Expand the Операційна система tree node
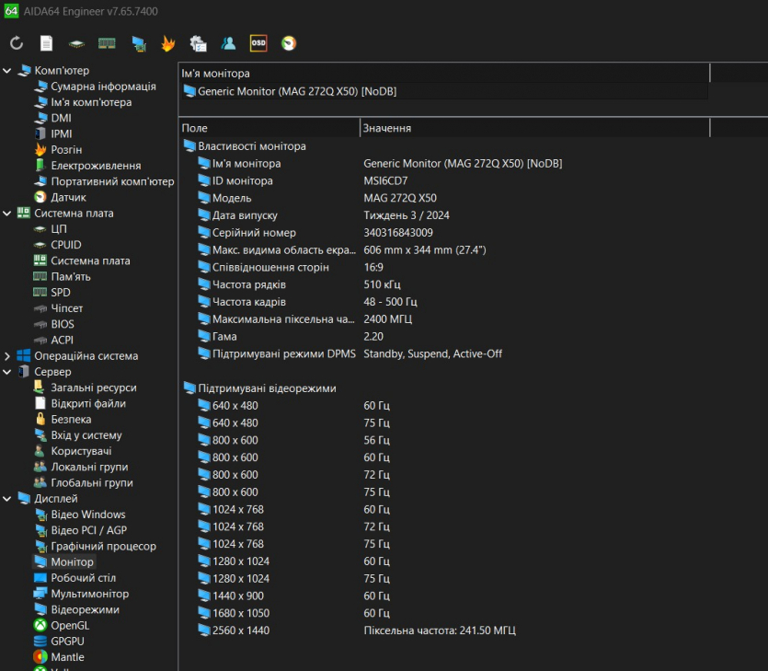This screenshot has height=671, width=768. tap(7, 356)
